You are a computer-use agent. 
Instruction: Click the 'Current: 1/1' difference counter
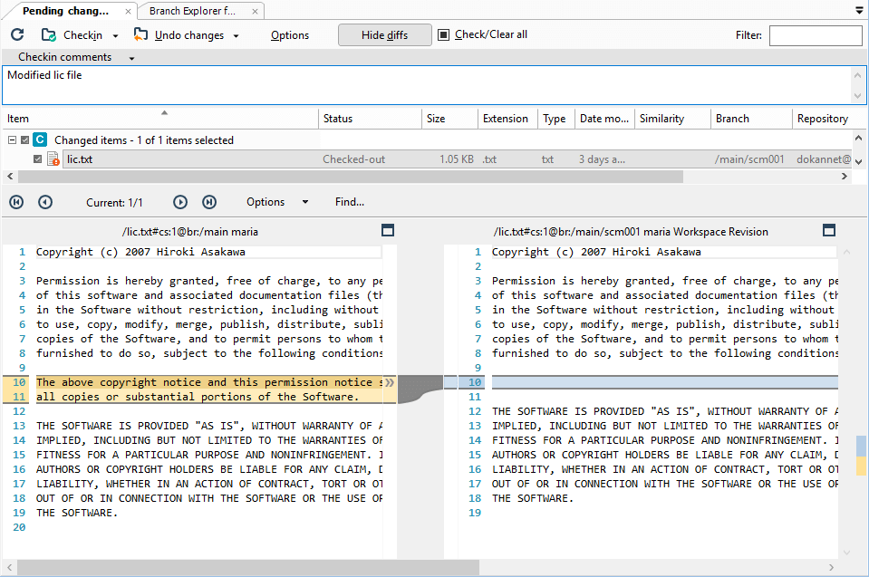(114, 203)
